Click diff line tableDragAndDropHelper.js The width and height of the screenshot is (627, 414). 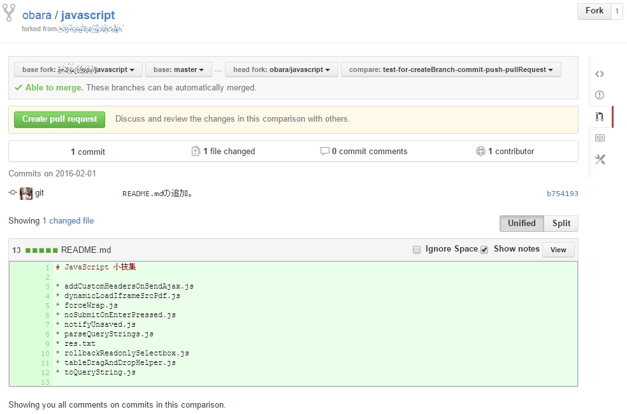click(x=120, y=363)
